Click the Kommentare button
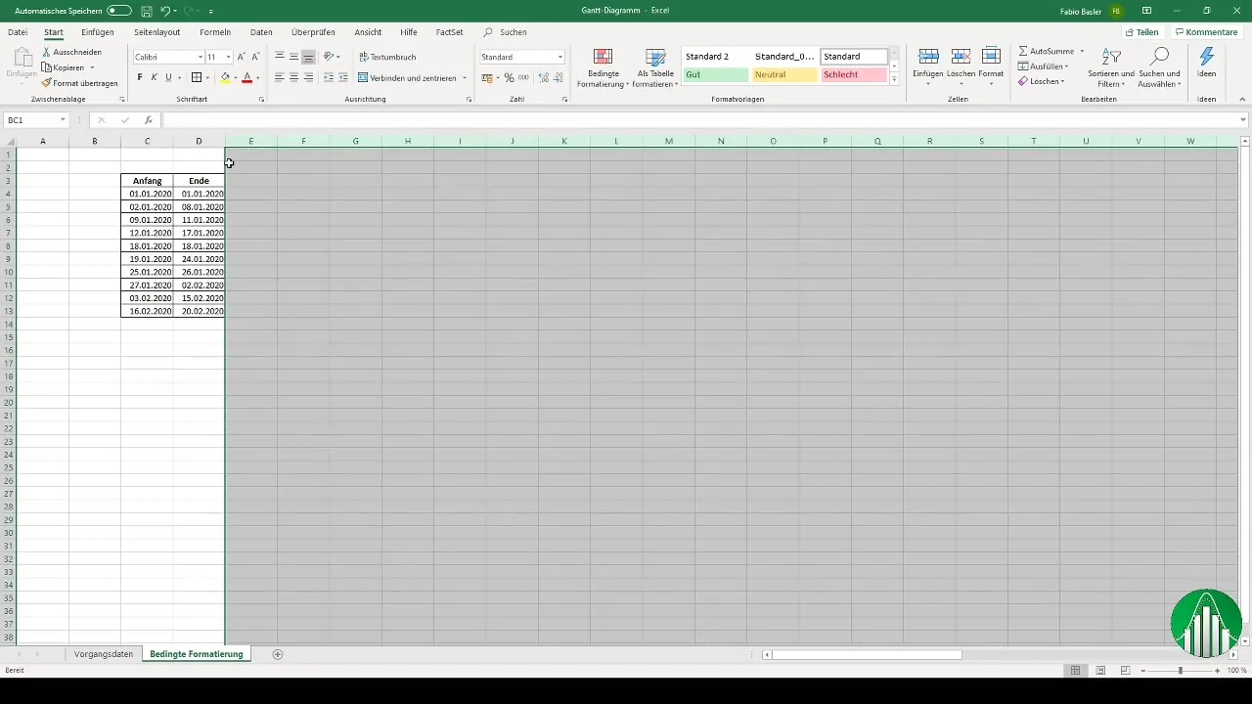1252x704 pixels. point(1206,32)
